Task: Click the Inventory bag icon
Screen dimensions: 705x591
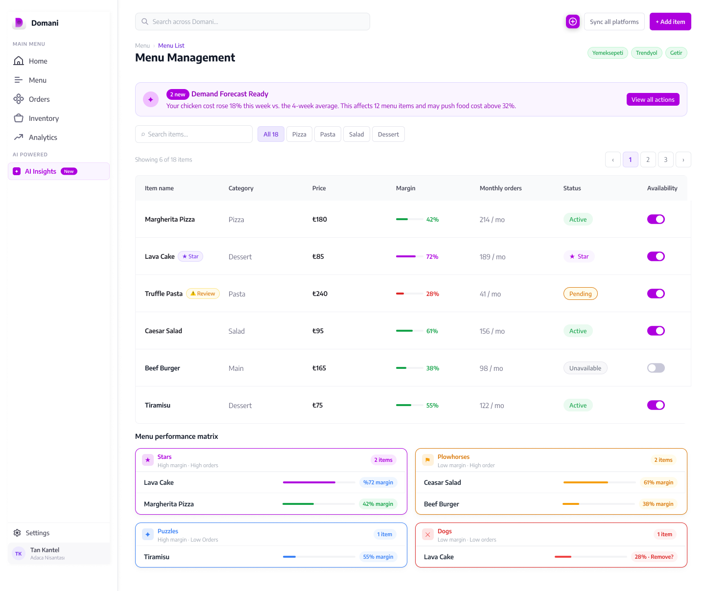Action: coord(19,118)
